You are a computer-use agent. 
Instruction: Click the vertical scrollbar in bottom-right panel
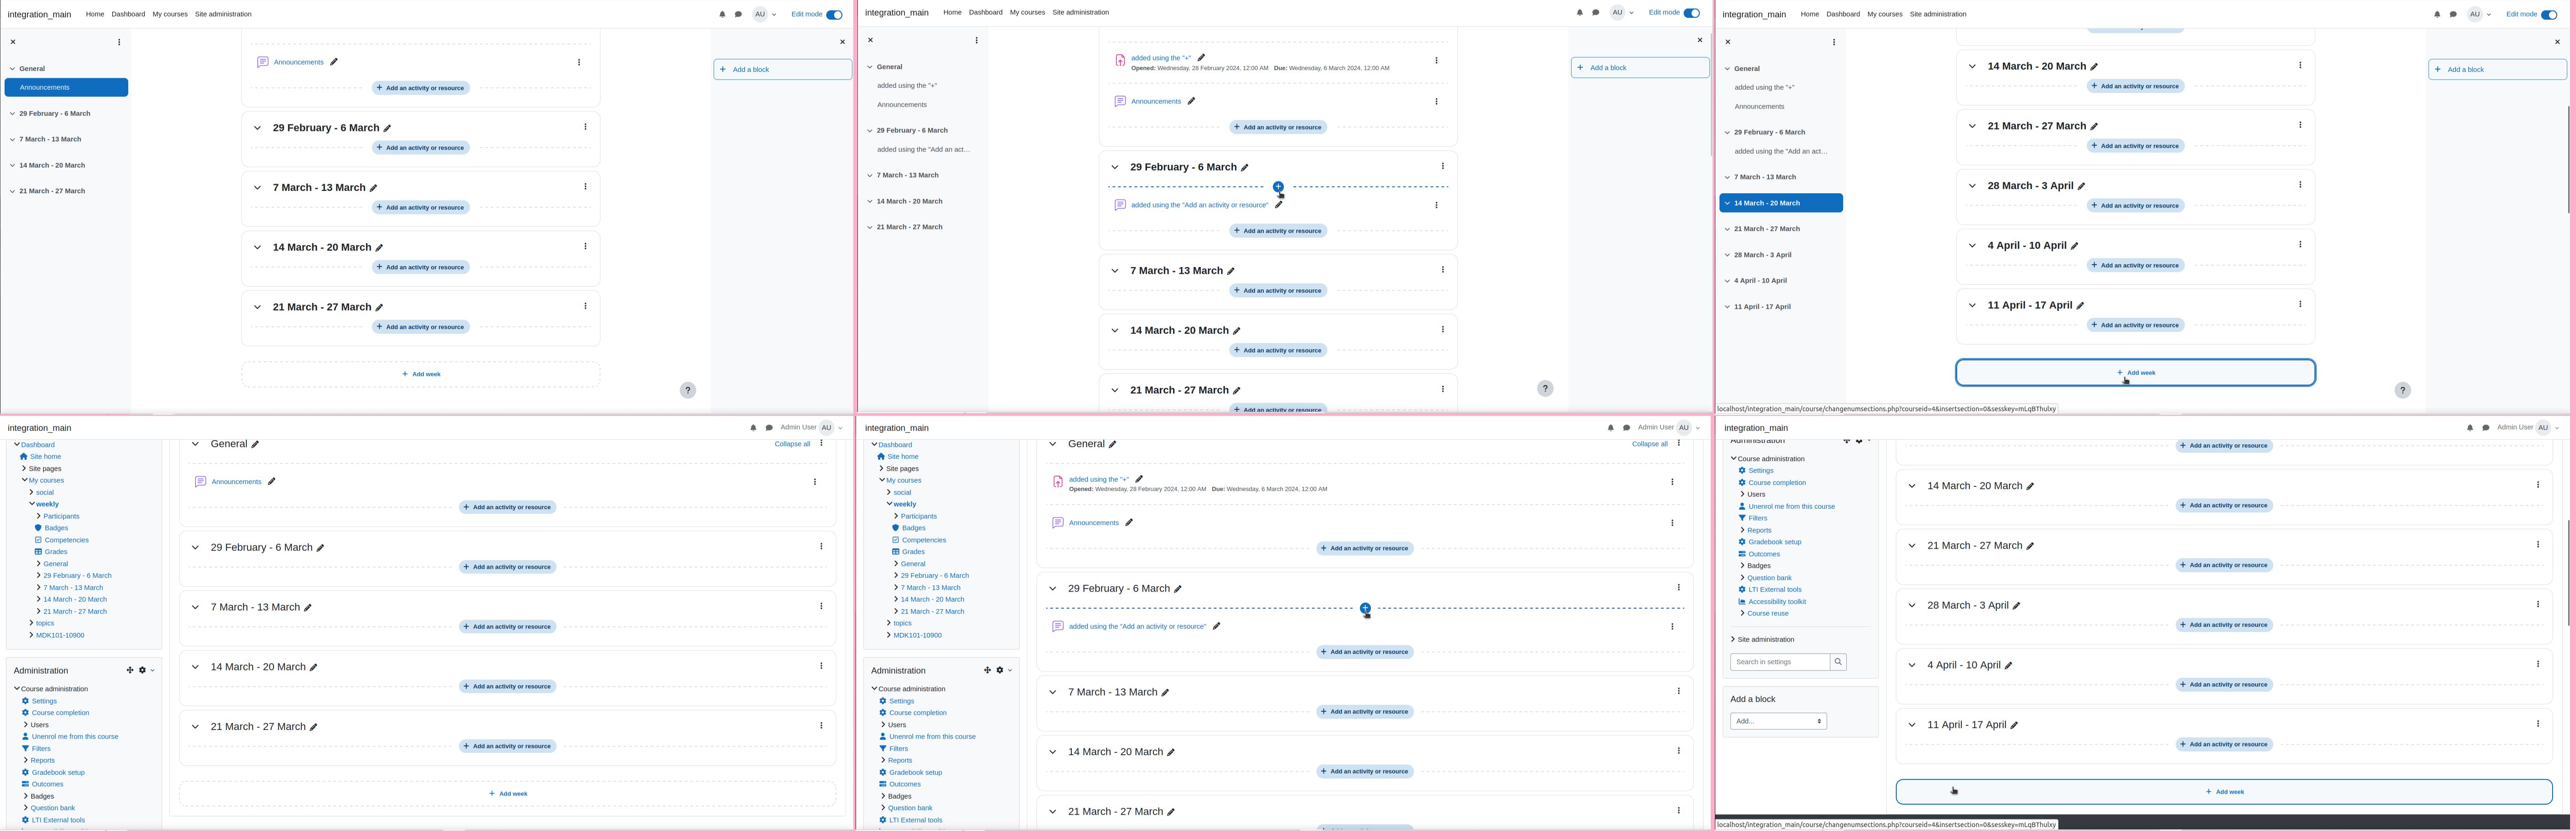tap(2569, 572)
